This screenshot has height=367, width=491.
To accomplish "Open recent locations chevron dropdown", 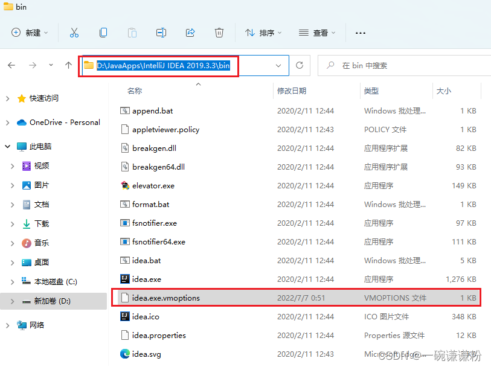I will [x=51, y=65].
